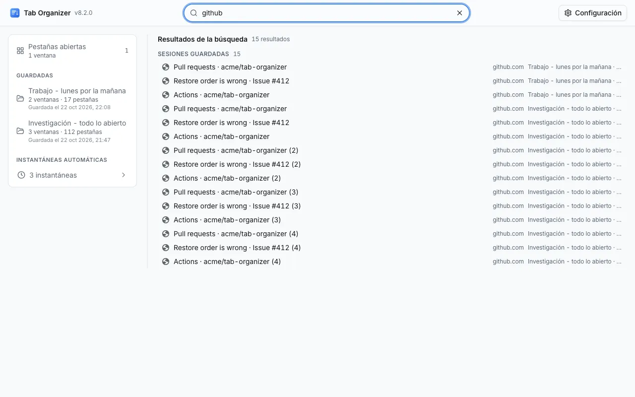Focus the search field containing github

326,13
